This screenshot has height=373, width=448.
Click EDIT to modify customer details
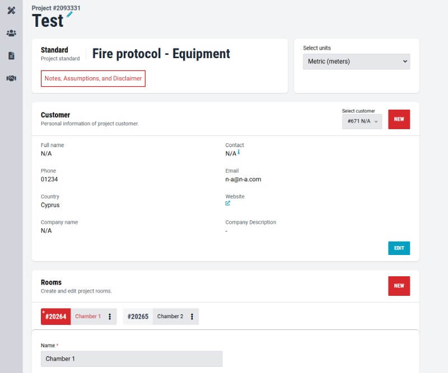399,248
